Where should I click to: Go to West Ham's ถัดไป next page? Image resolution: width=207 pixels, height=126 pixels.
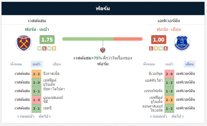pyautogui.click(x=45, y=116)
